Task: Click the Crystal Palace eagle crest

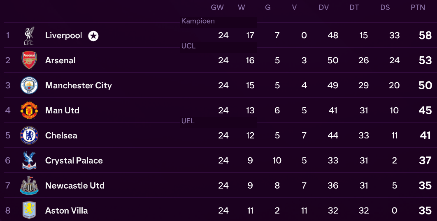Action: (29, 160)
